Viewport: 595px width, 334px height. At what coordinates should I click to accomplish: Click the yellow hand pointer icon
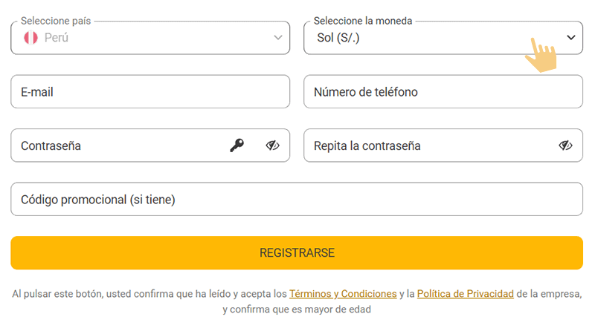541,56
